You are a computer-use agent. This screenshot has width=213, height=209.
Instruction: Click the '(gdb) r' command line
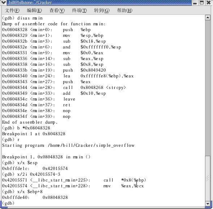[x=11, y=140]
